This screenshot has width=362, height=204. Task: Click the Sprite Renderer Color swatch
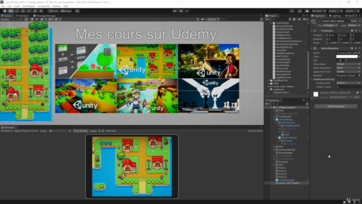tap(347, 57)
